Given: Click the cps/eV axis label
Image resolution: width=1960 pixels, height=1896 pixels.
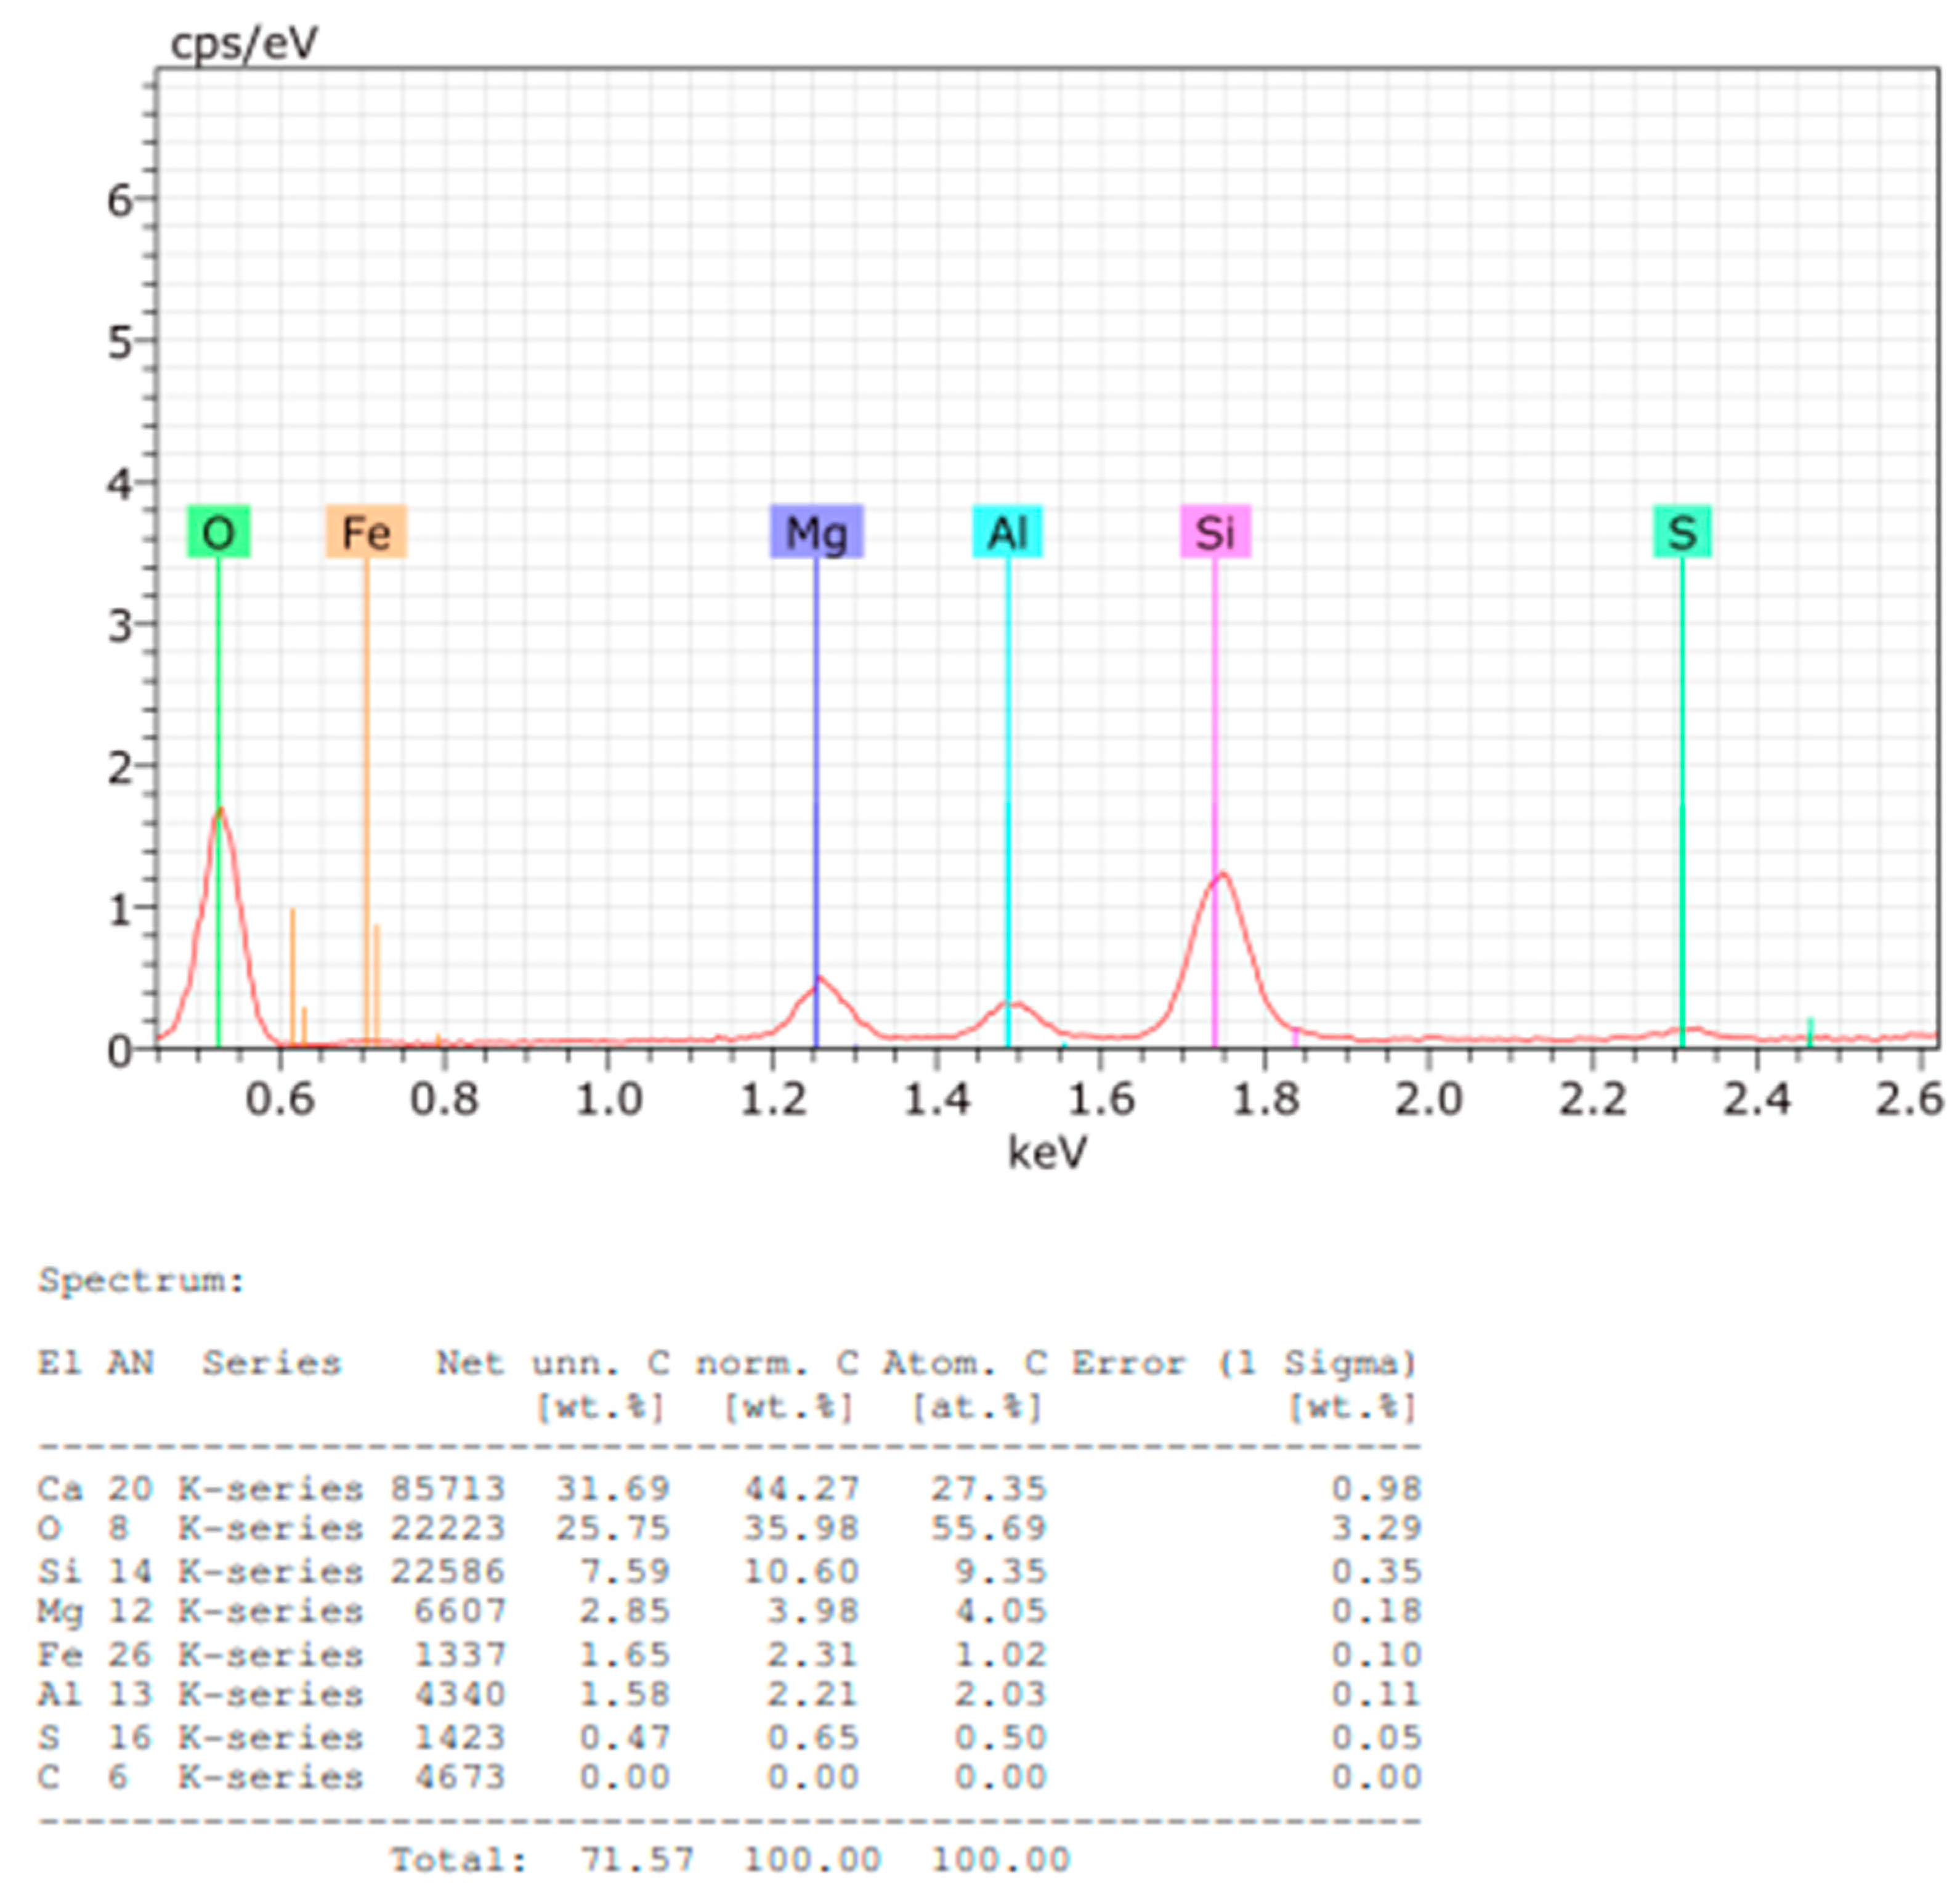Looking at the screenshot, I should [243, 42].
